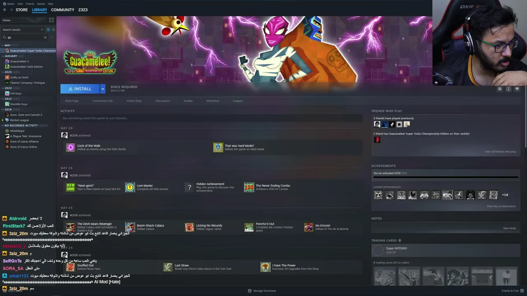Image resolution: width=527 pixels, height=296 pixels.
Task: Open the Games menu
Action: click(x=41, y=4)
